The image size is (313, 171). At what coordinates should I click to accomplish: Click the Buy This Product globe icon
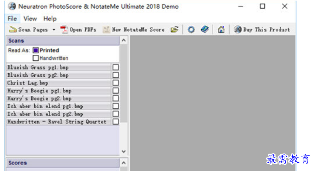coord(237,29)
